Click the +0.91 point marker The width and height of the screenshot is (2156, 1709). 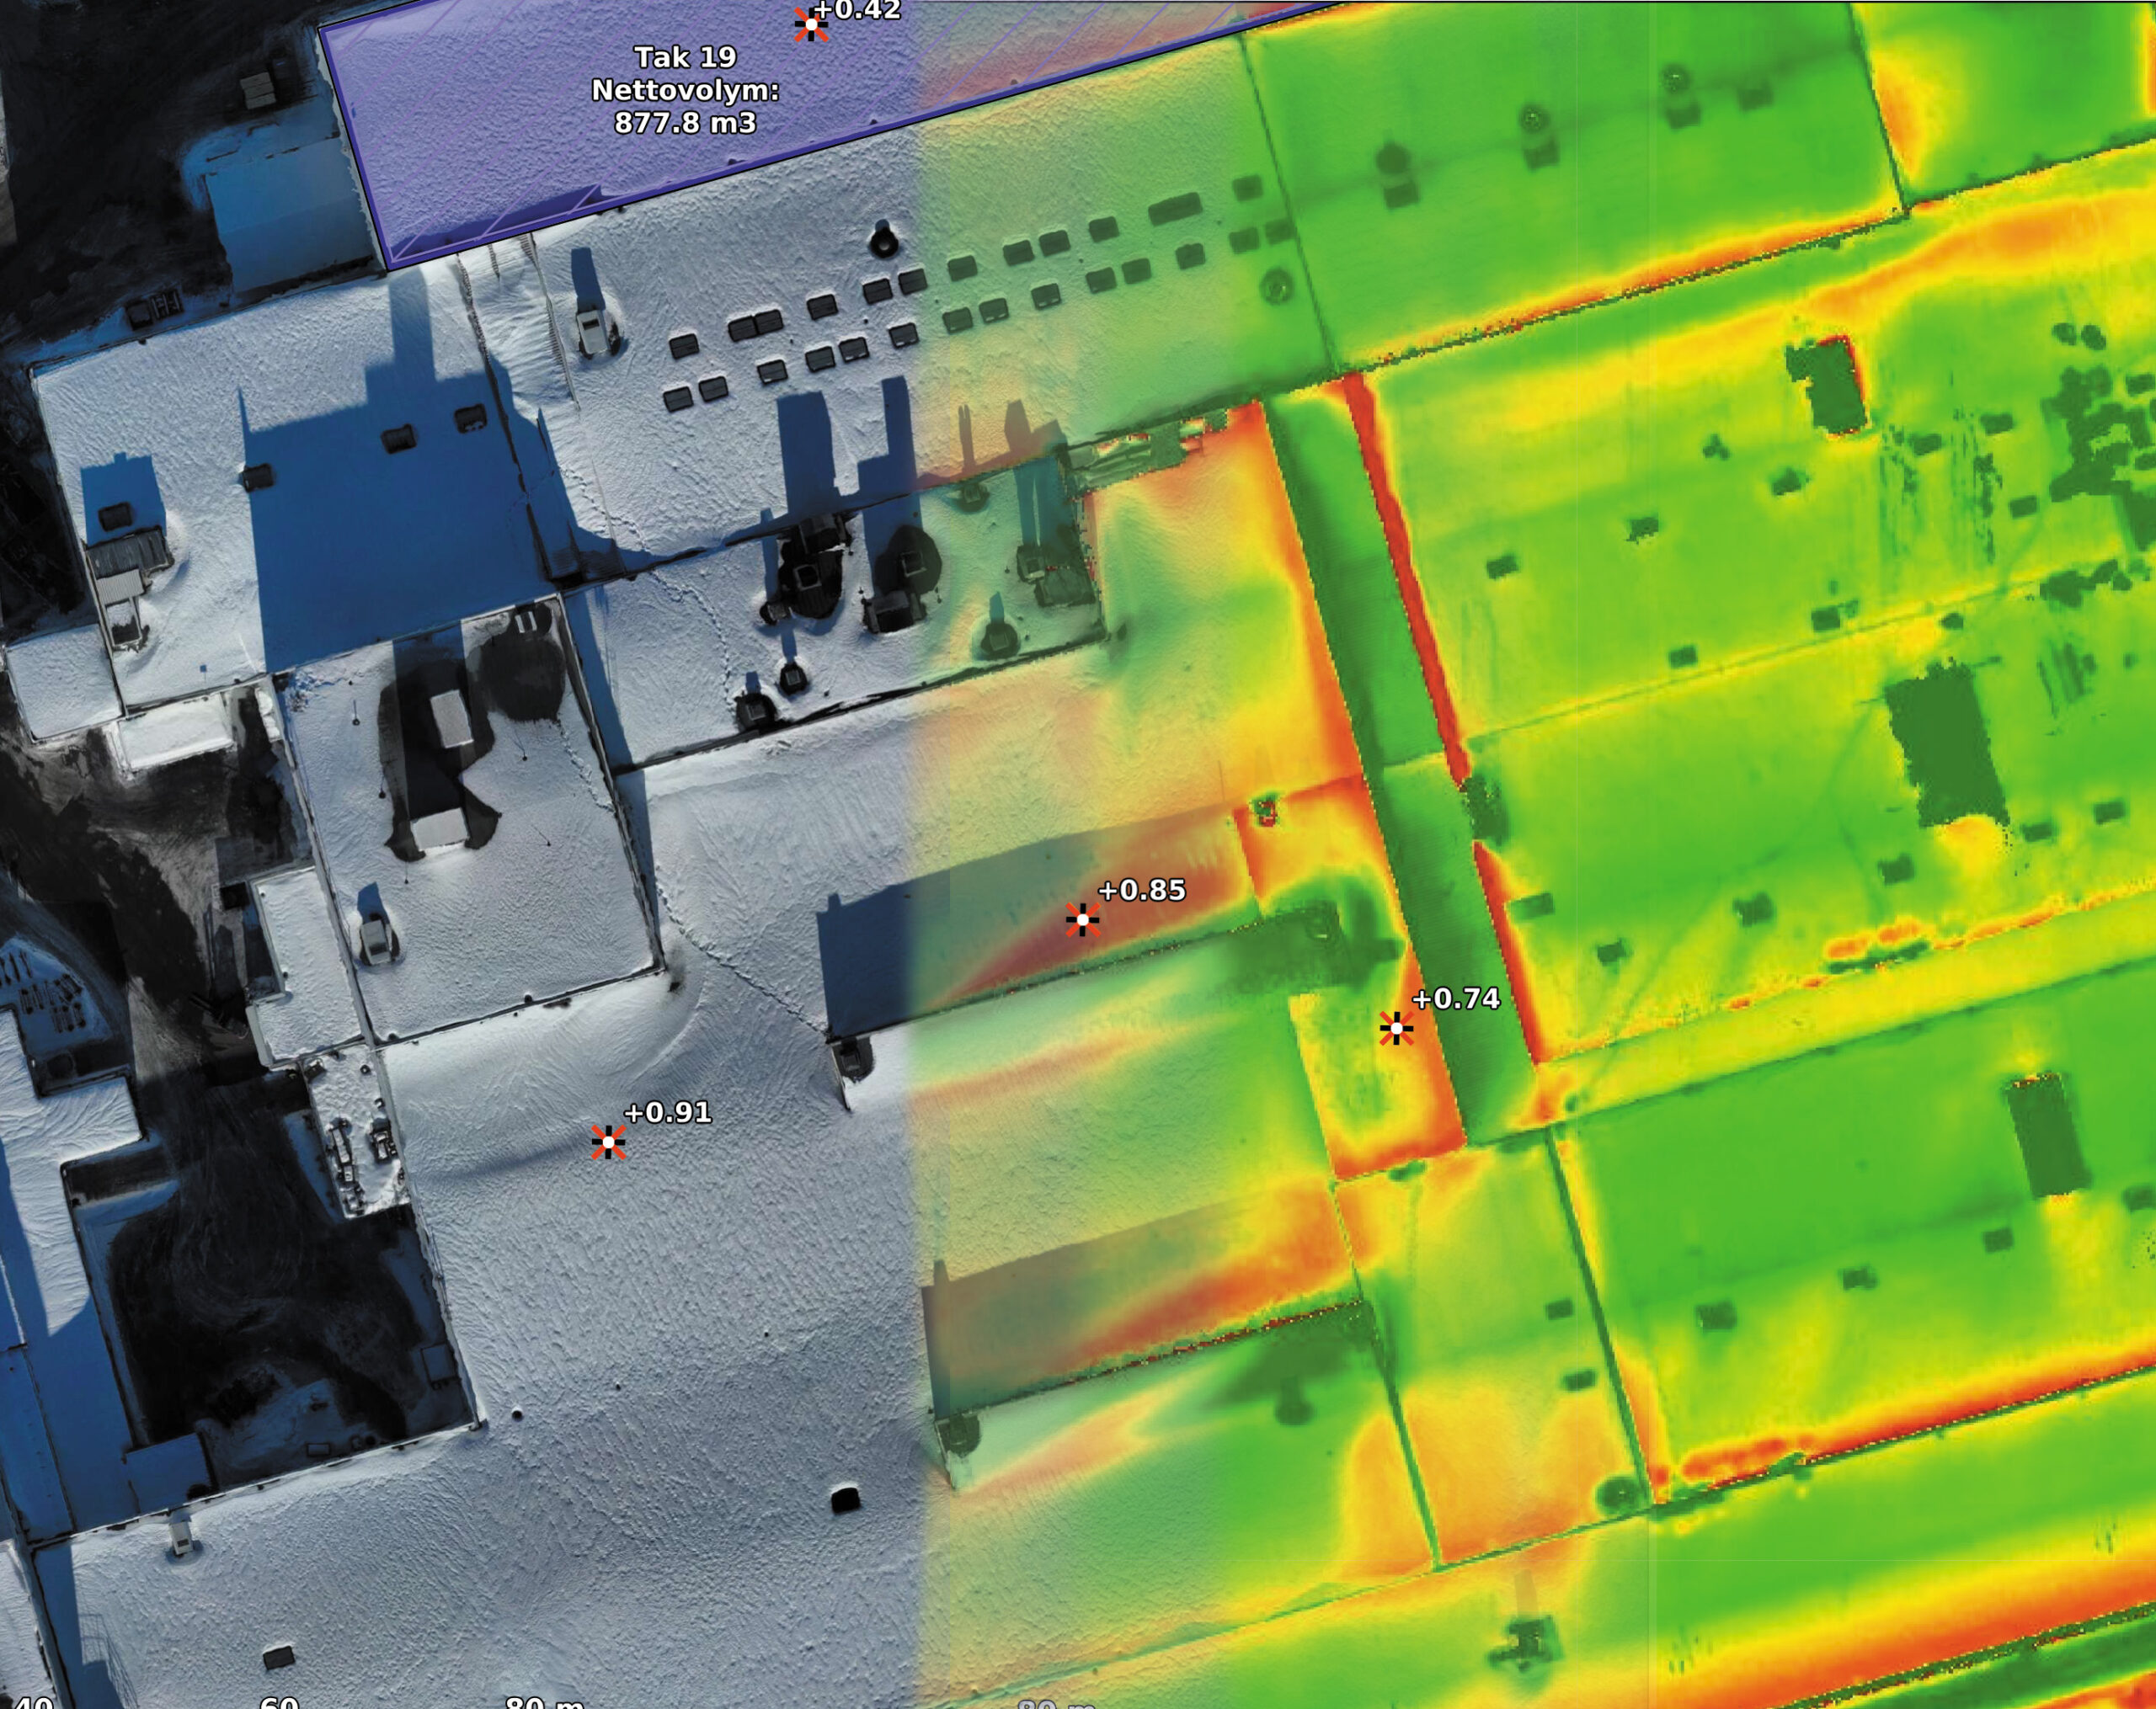tap(608, 1142)
